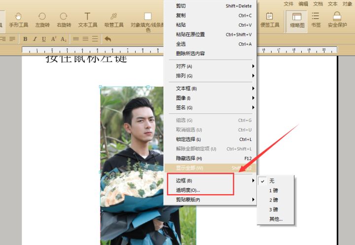The height and width of the screenshot is (245, 355).
Task: Select the 文本工具 text tool
Action: (88, 20)
